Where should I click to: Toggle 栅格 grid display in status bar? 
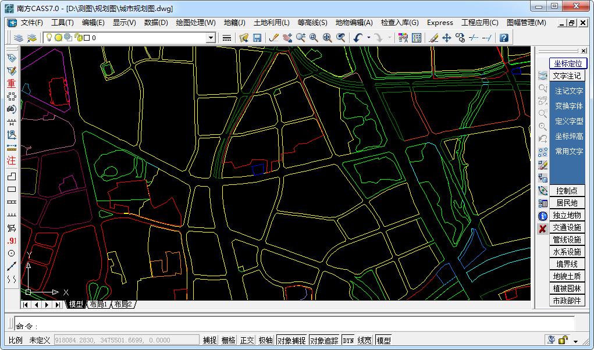(x=229, y=340)
